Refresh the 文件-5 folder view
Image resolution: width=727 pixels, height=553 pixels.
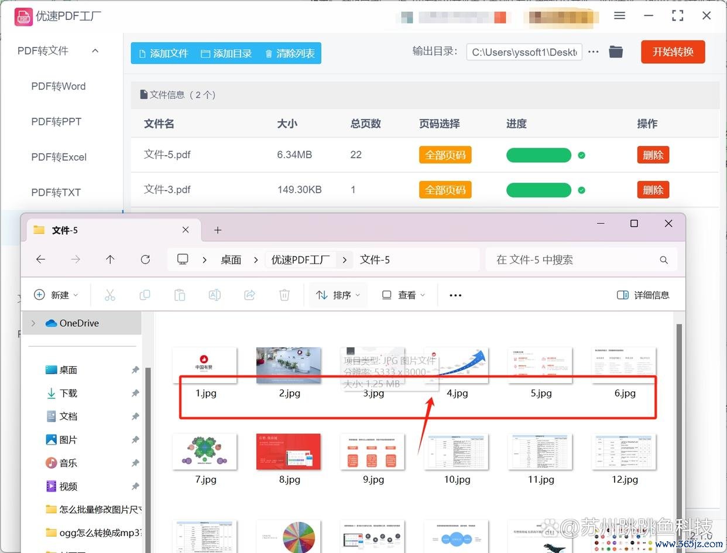click(145, 260)
